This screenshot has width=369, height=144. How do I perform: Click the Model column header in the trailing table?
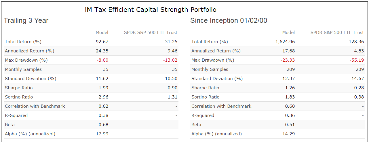102,33
